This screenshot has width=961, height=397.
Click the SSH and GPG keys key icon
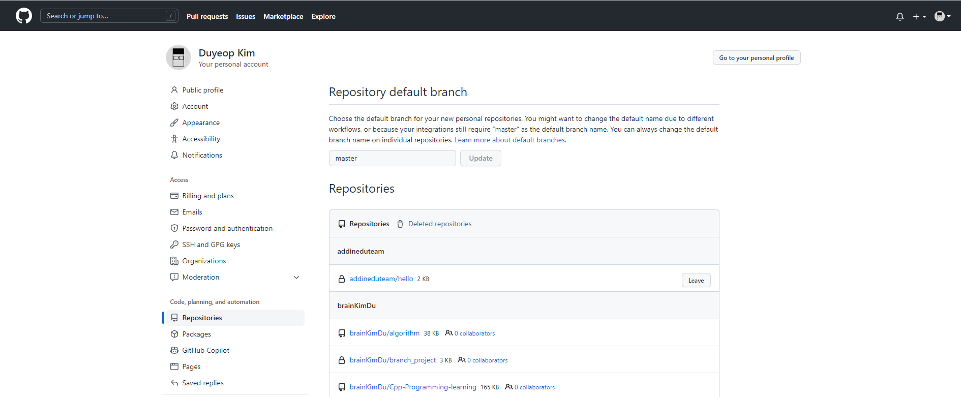coord(174,245)
